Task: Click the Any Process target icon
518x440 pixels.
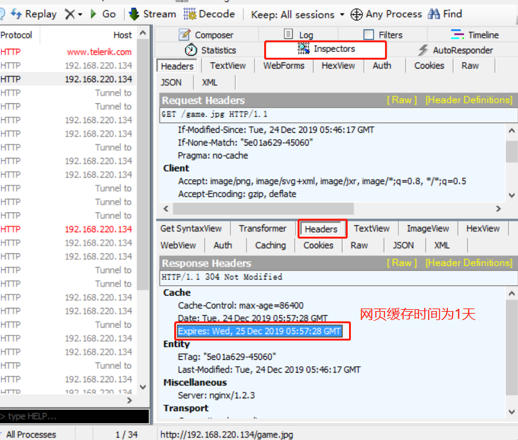Action: point(356,15)
